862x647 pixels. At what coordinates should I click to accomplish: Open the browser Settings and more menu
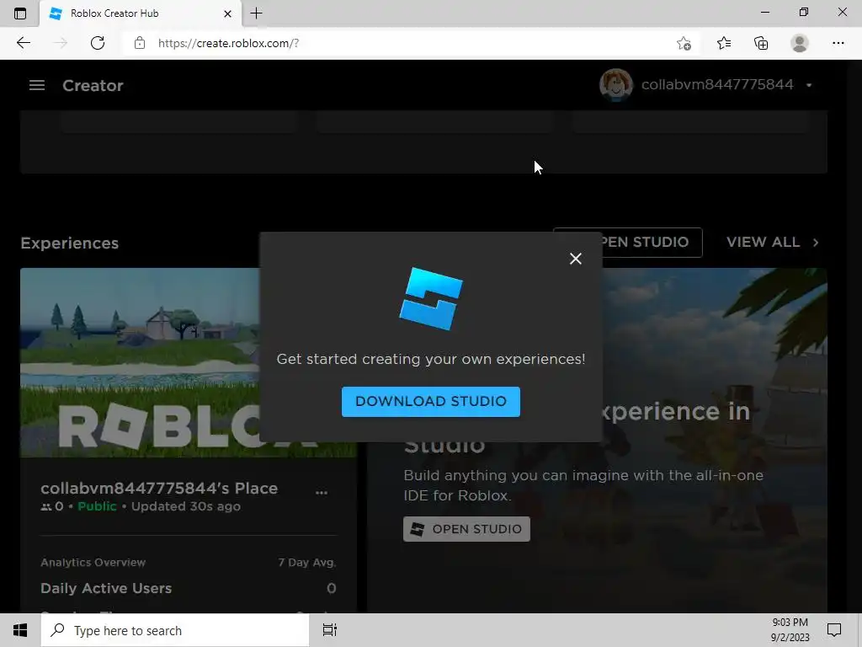[x=838, y=43]
